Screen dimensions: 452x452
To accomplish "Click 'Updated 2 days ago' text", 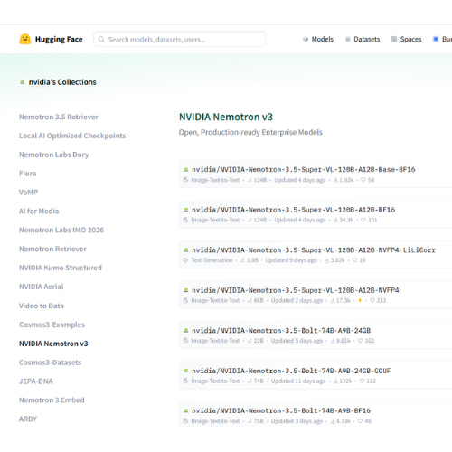I will (x=297, y=300).
